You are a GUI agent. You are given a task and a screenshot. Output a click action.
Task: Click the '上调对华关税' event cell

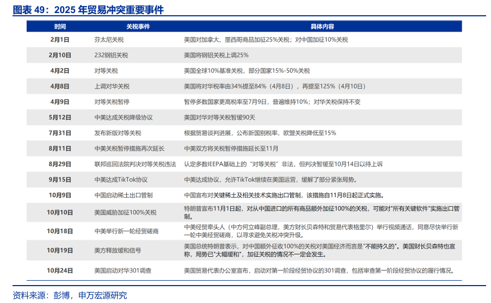coord(112,86)
